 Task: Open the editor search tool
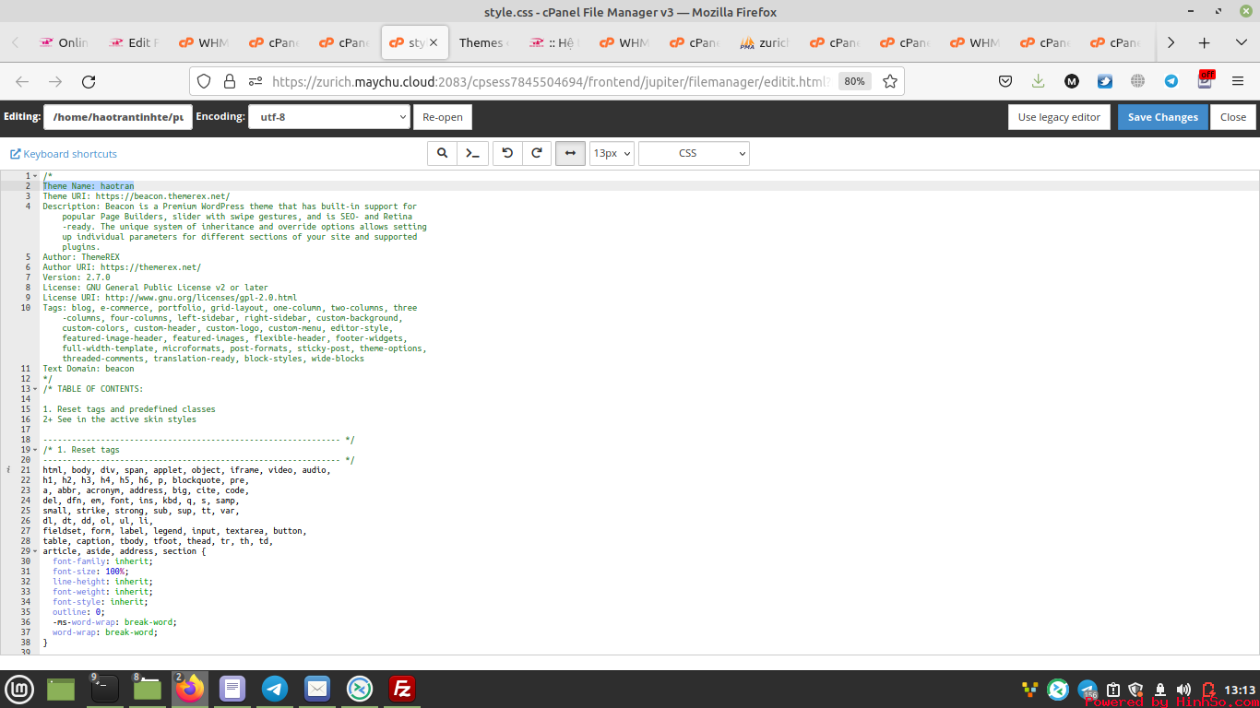[x=442, y=153]
